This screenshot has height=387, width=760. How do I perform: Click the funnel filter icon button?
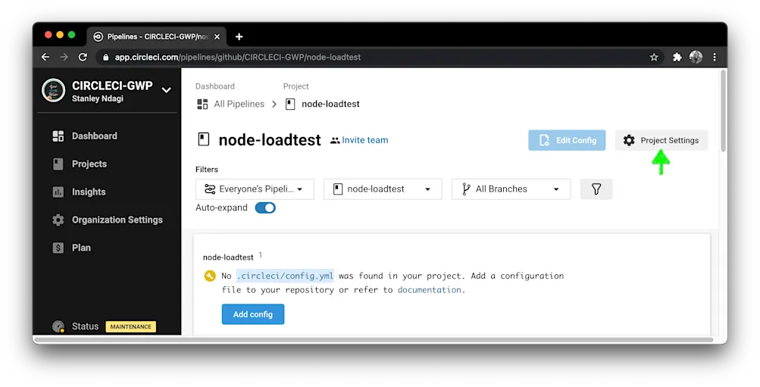[596, 189]
